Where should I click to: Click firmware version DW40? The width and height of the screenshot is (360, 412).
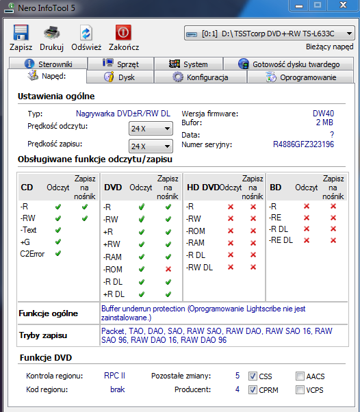(323, 114)
